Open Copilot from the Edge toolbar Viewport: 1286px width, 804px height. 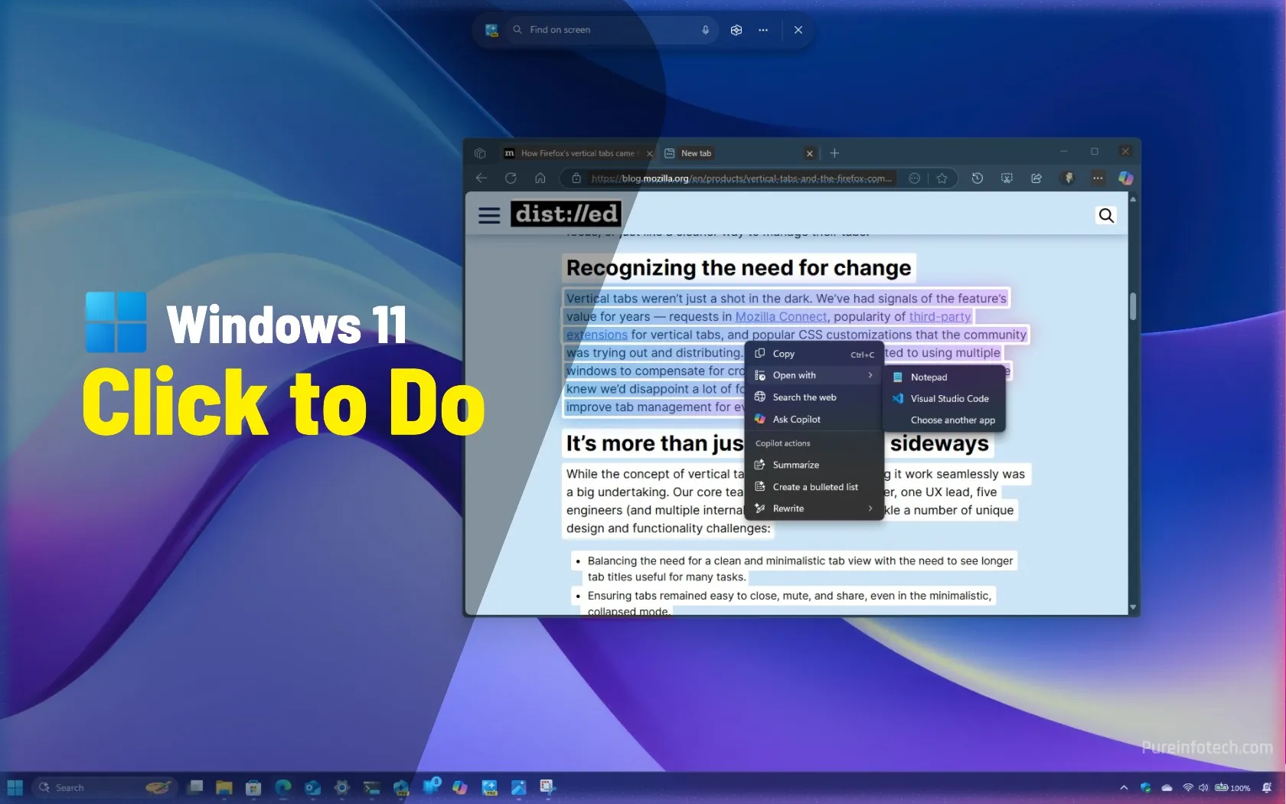1125,178
